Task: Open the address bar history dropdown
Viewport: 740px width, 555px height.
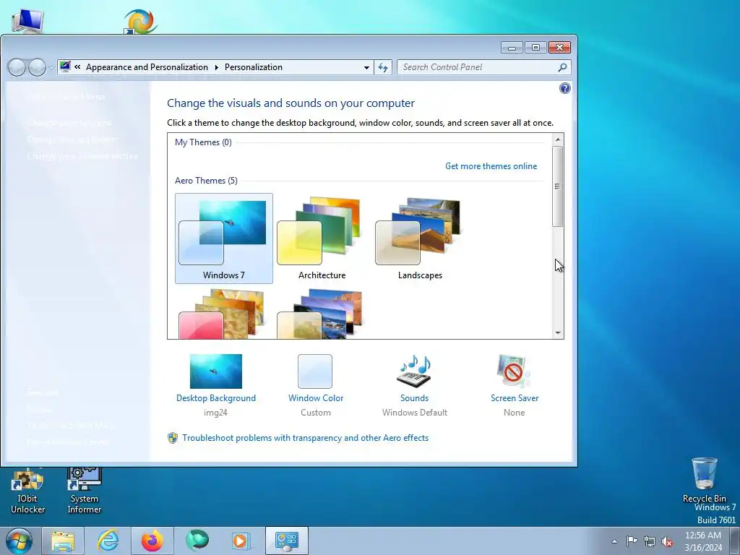Action: tap(366, 67)
